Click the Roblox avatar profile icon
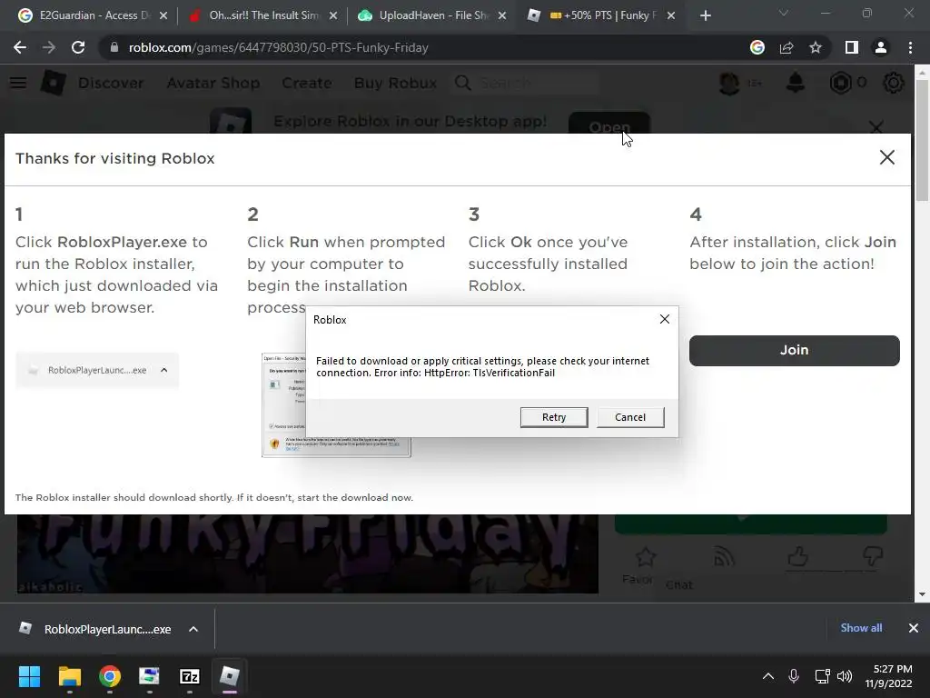The image size is (930, 698). point(729,83)
